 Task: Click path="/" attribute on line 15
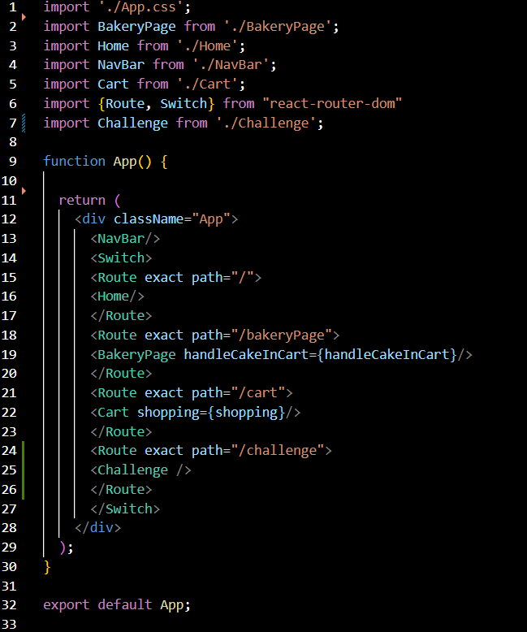(x=222, y=277)
